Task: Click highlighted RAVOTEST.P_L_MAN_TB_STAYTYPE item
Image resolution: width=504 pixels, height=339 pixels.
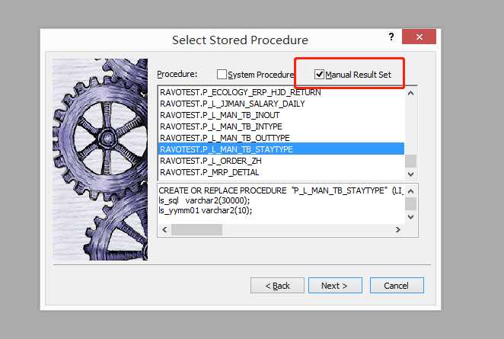Action: coord(226,149)
